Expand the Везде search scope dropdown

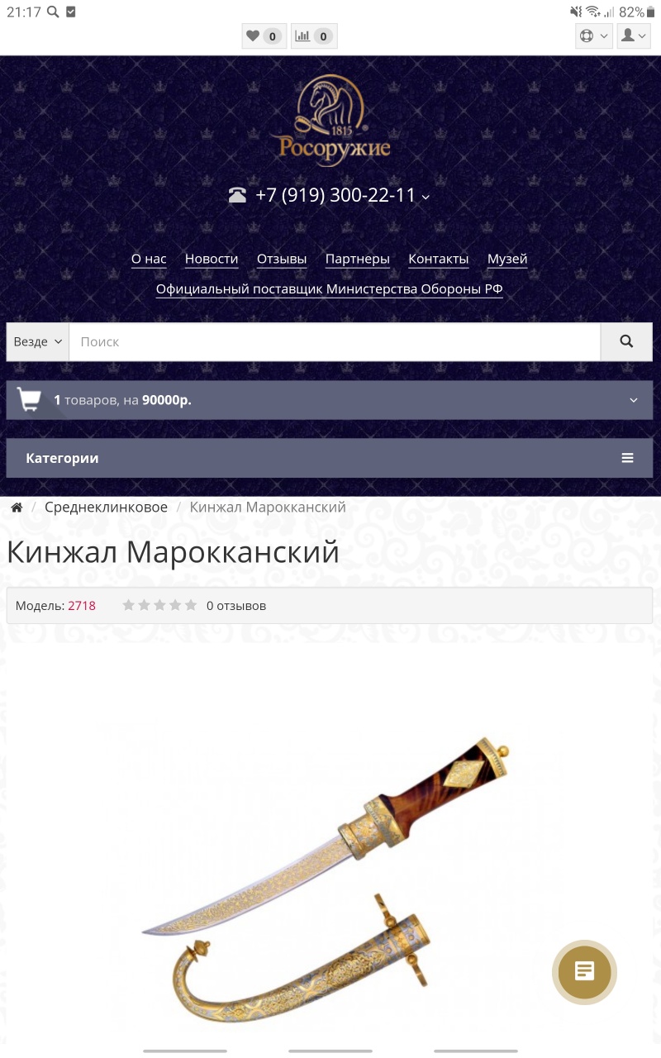click(x=38, y=341)
